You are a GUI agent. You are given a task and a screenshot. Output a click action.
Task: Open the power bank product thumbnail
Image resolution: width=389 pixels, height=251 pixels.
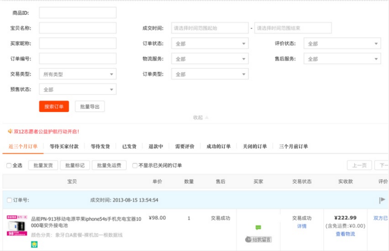coord(17,226)
